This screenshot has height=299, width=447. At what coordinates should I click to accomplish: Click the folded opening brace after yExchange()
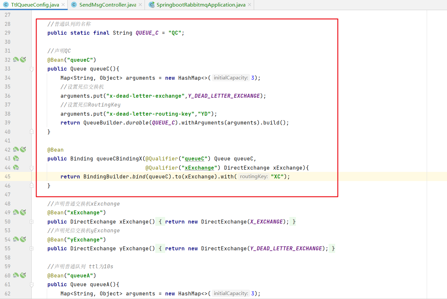160,249
